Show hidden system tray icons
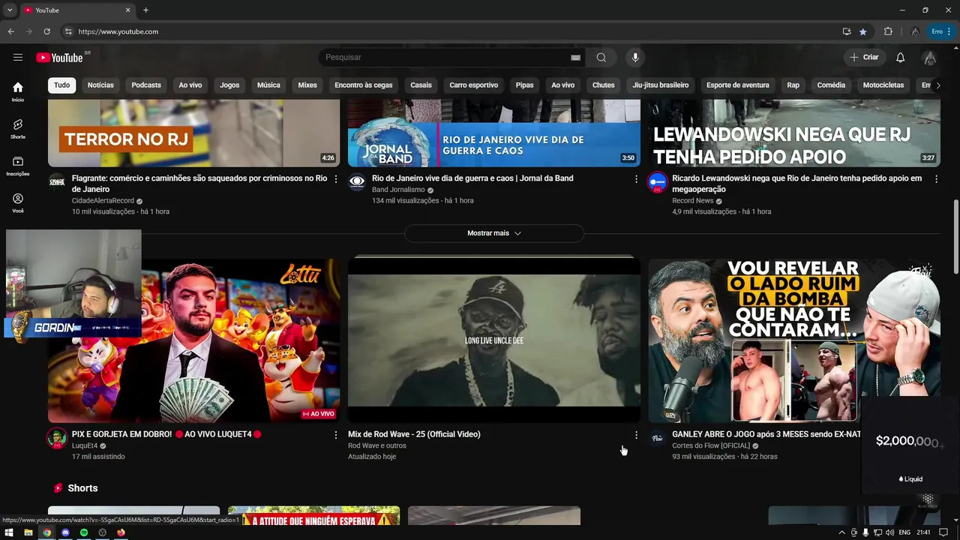This screenshot has height=540, width=960. pos(841,532)
